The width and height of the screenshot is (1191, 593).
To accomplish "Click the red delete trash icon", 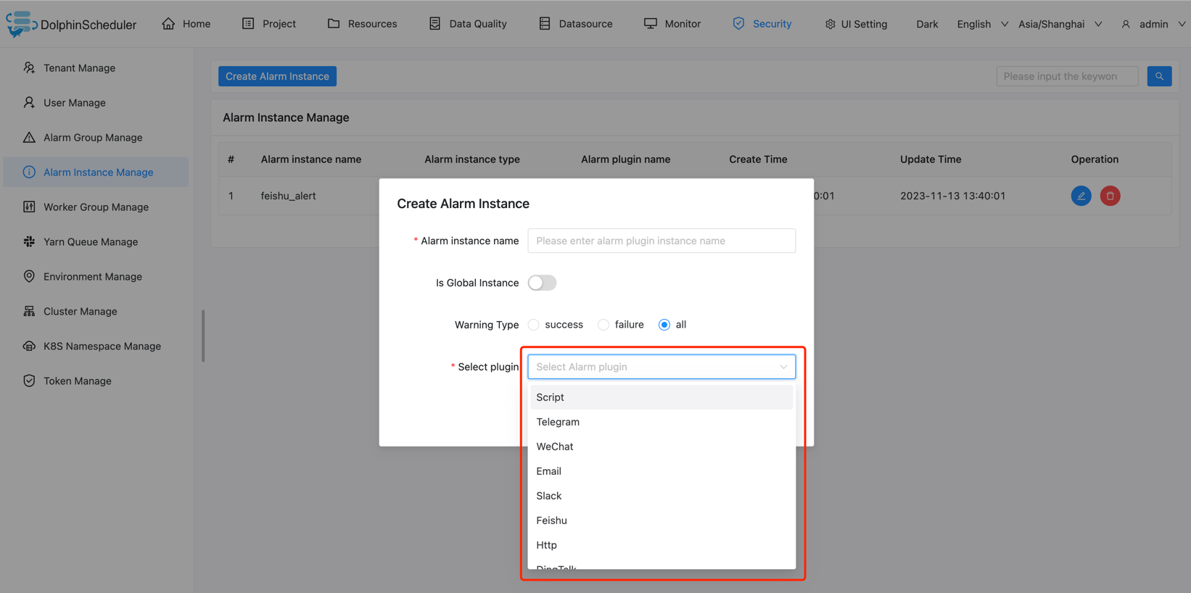I will point(1110,196).
